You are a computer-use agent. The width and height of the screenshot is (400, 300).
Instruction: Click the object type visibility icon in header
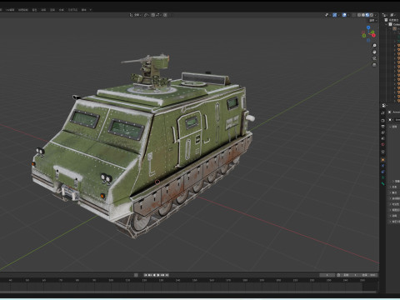pyautogui.click(x=327, y=15)
